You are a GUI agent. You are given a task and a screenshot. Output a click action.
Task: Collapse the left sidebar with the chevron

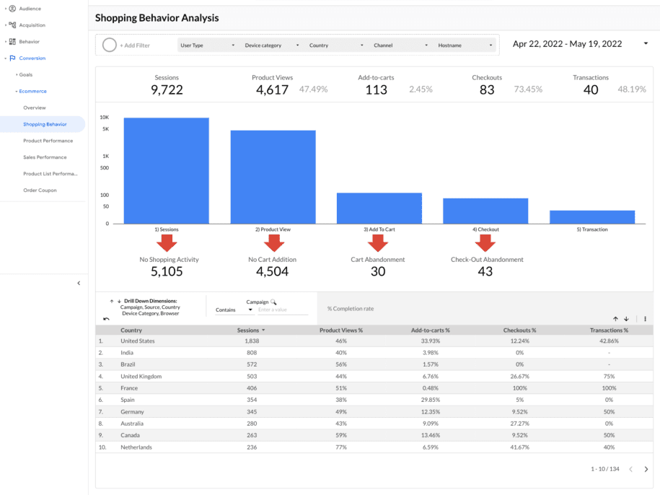pos(79,284)
